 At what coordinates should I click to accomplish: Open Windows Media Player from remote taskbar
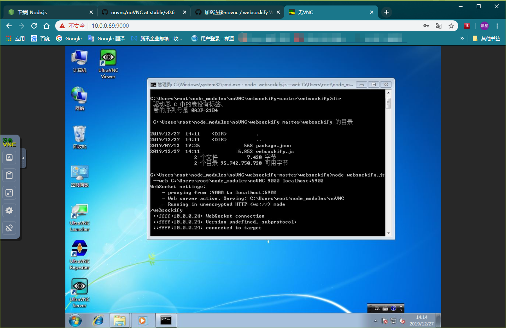(x=142, y=321)
